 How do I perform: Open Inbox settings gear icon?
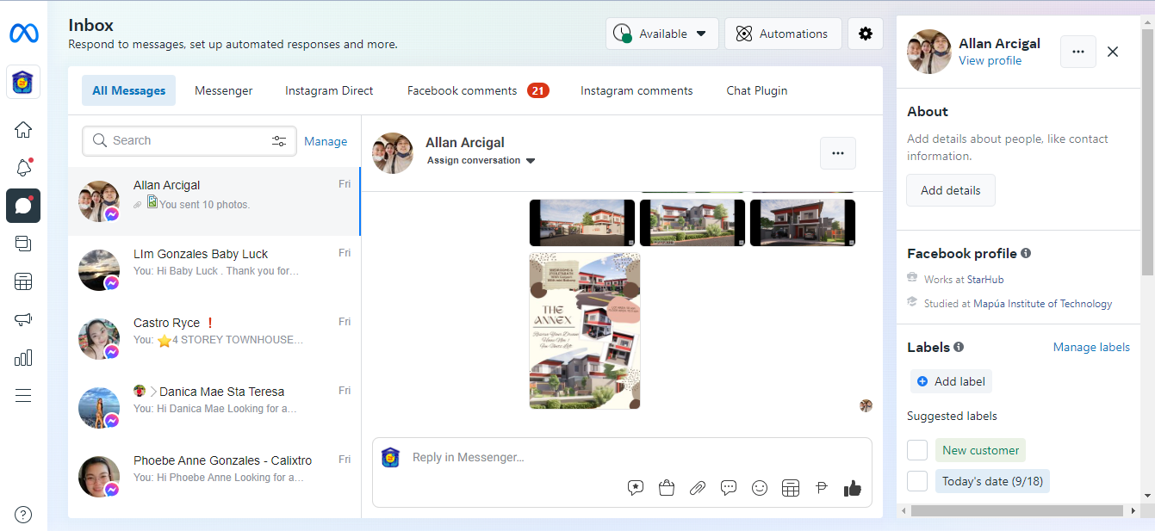(866, 34)
